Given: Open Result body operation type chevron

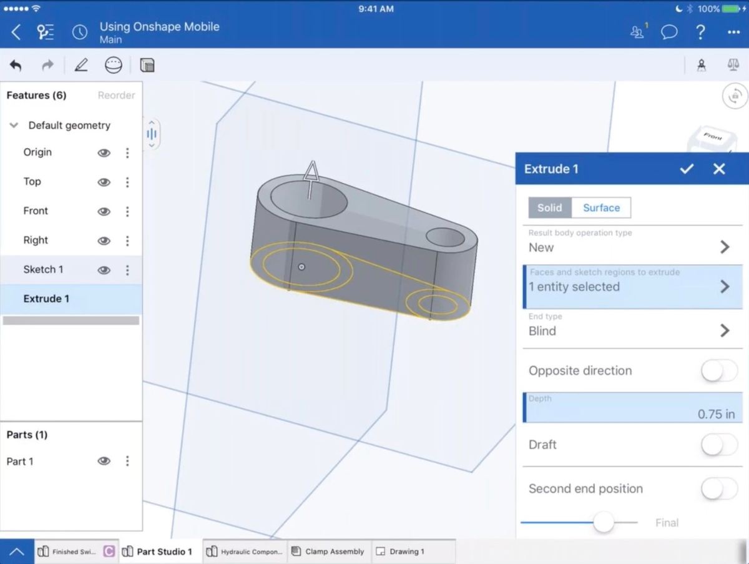Looking at the screenshot, I should pyautogui.click(x=725, y=247).
